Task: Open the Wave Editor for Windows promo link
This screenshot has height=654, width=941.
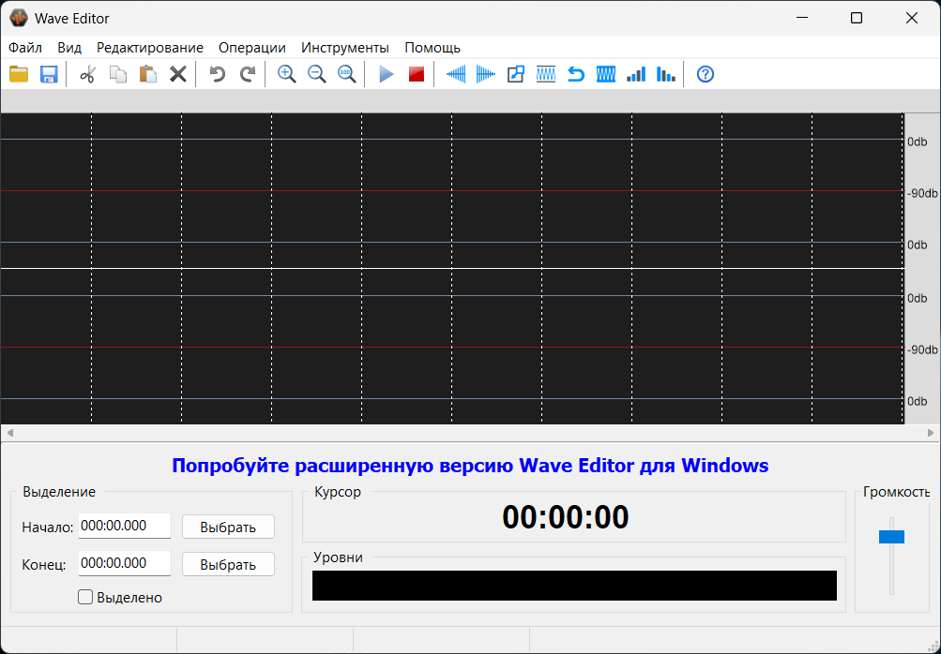Action: point(470,466)
